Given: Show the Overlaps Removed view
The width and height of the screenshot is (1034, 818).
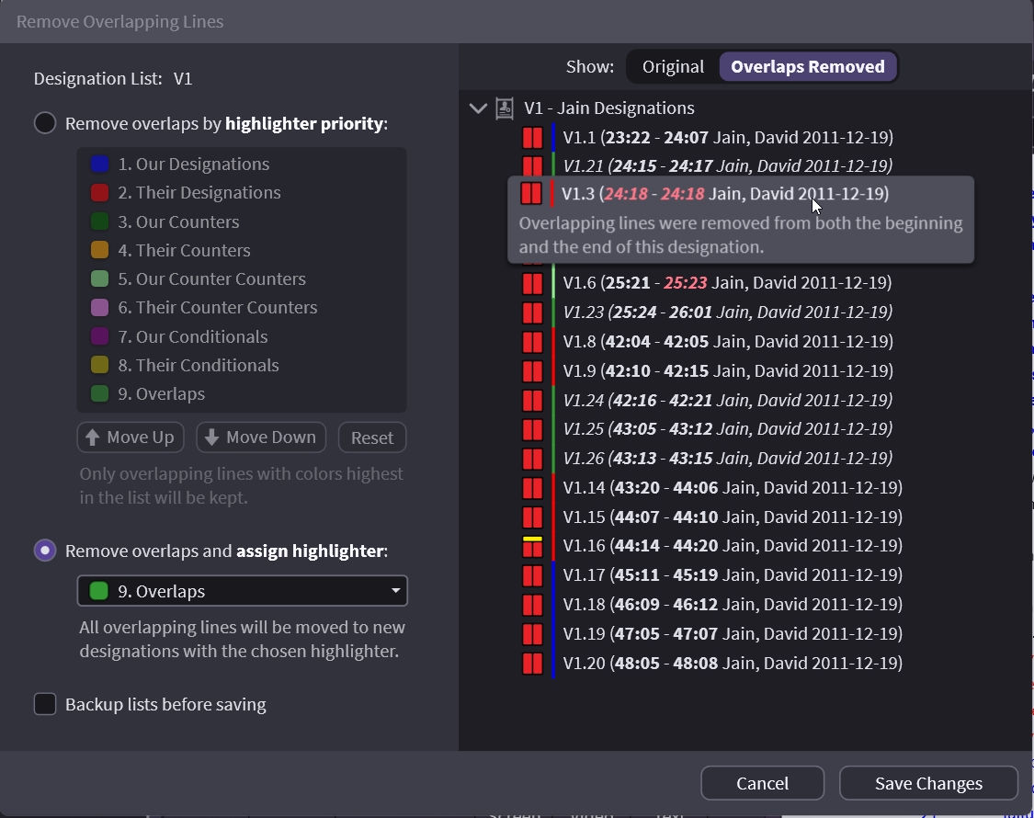Looking at the screenshot, I should pyautogui.click(x=807, y=67).
